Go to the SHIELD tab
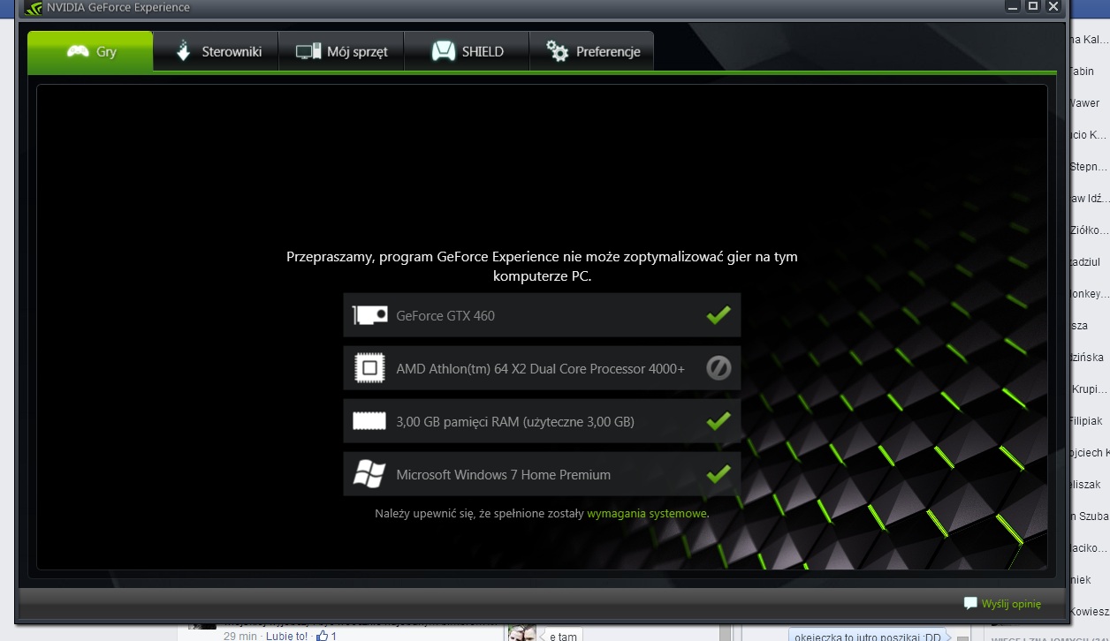The width and height of the screenshot is (1110, 641). click(x=467, y=51)
